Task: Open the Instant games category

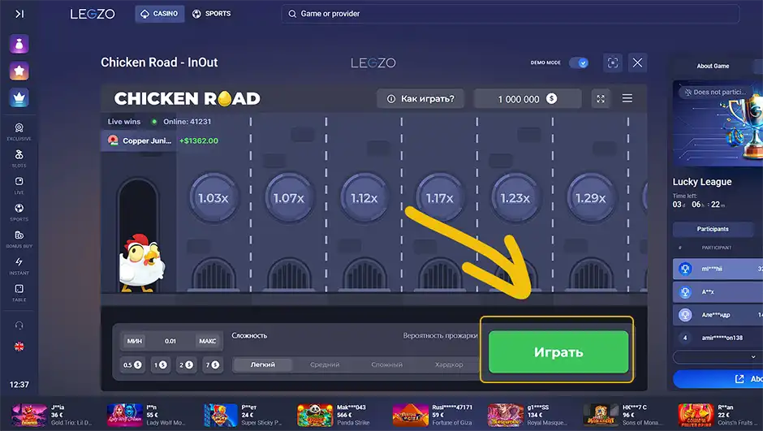Action: pyautogui.click(x=19, y=265)
